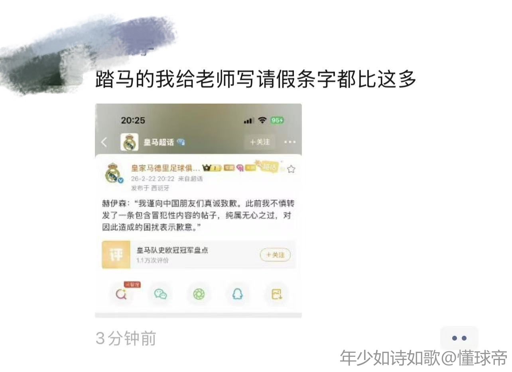This screenshot has width=512, height=372.
Task: Share via the WeChat icon
Action: (x=160, y=294)
